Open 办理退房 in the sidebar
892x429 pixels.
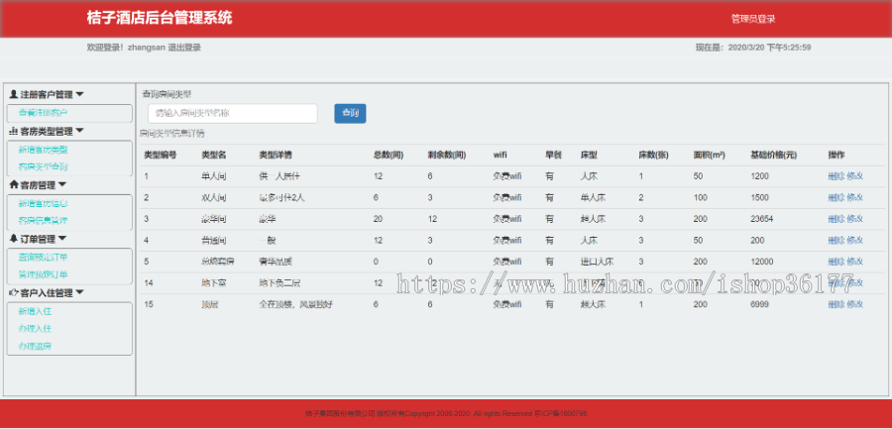pos(35,346)
